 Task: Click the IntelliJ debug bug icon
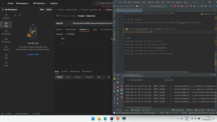[175, 6]
